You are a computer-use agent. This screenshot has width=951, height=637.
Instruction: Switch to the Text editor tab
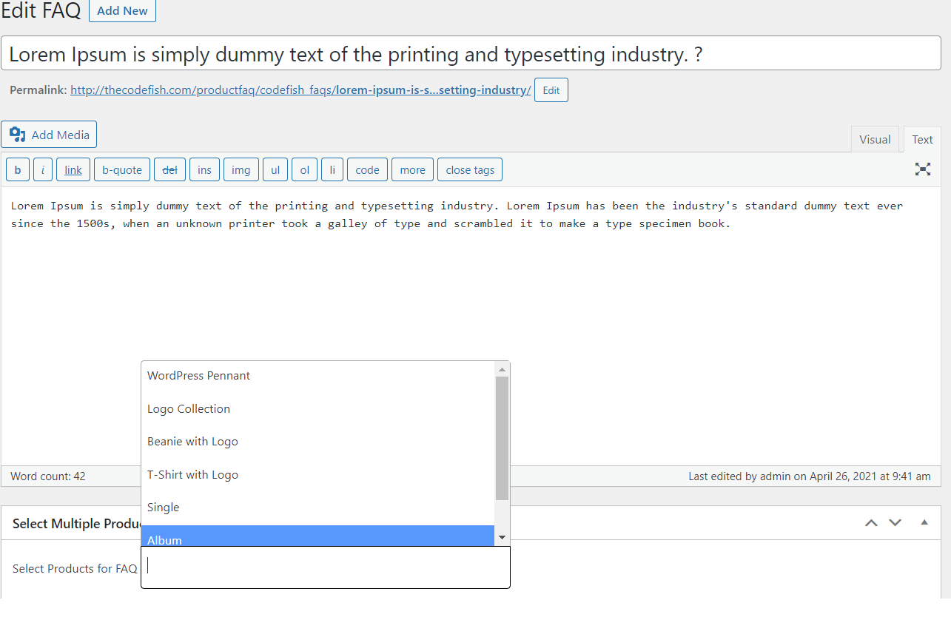tap(922, 139)
